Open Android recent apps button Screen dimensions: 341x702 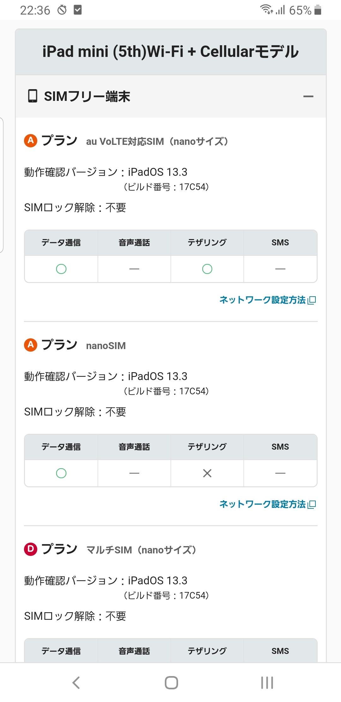click(267, 682)
